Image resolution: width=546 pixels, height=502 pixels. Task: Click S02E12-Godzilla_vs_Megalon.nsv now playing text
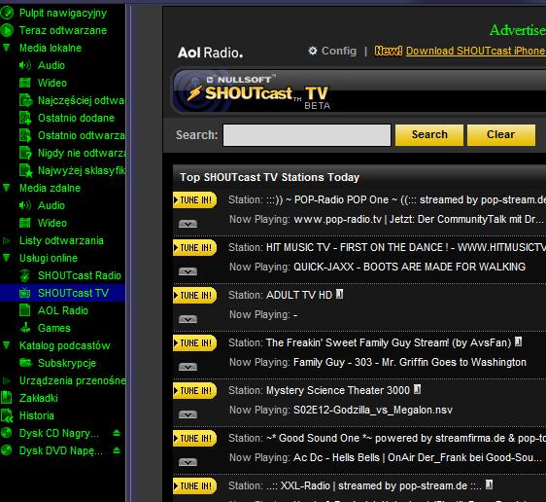click(373, 410)
